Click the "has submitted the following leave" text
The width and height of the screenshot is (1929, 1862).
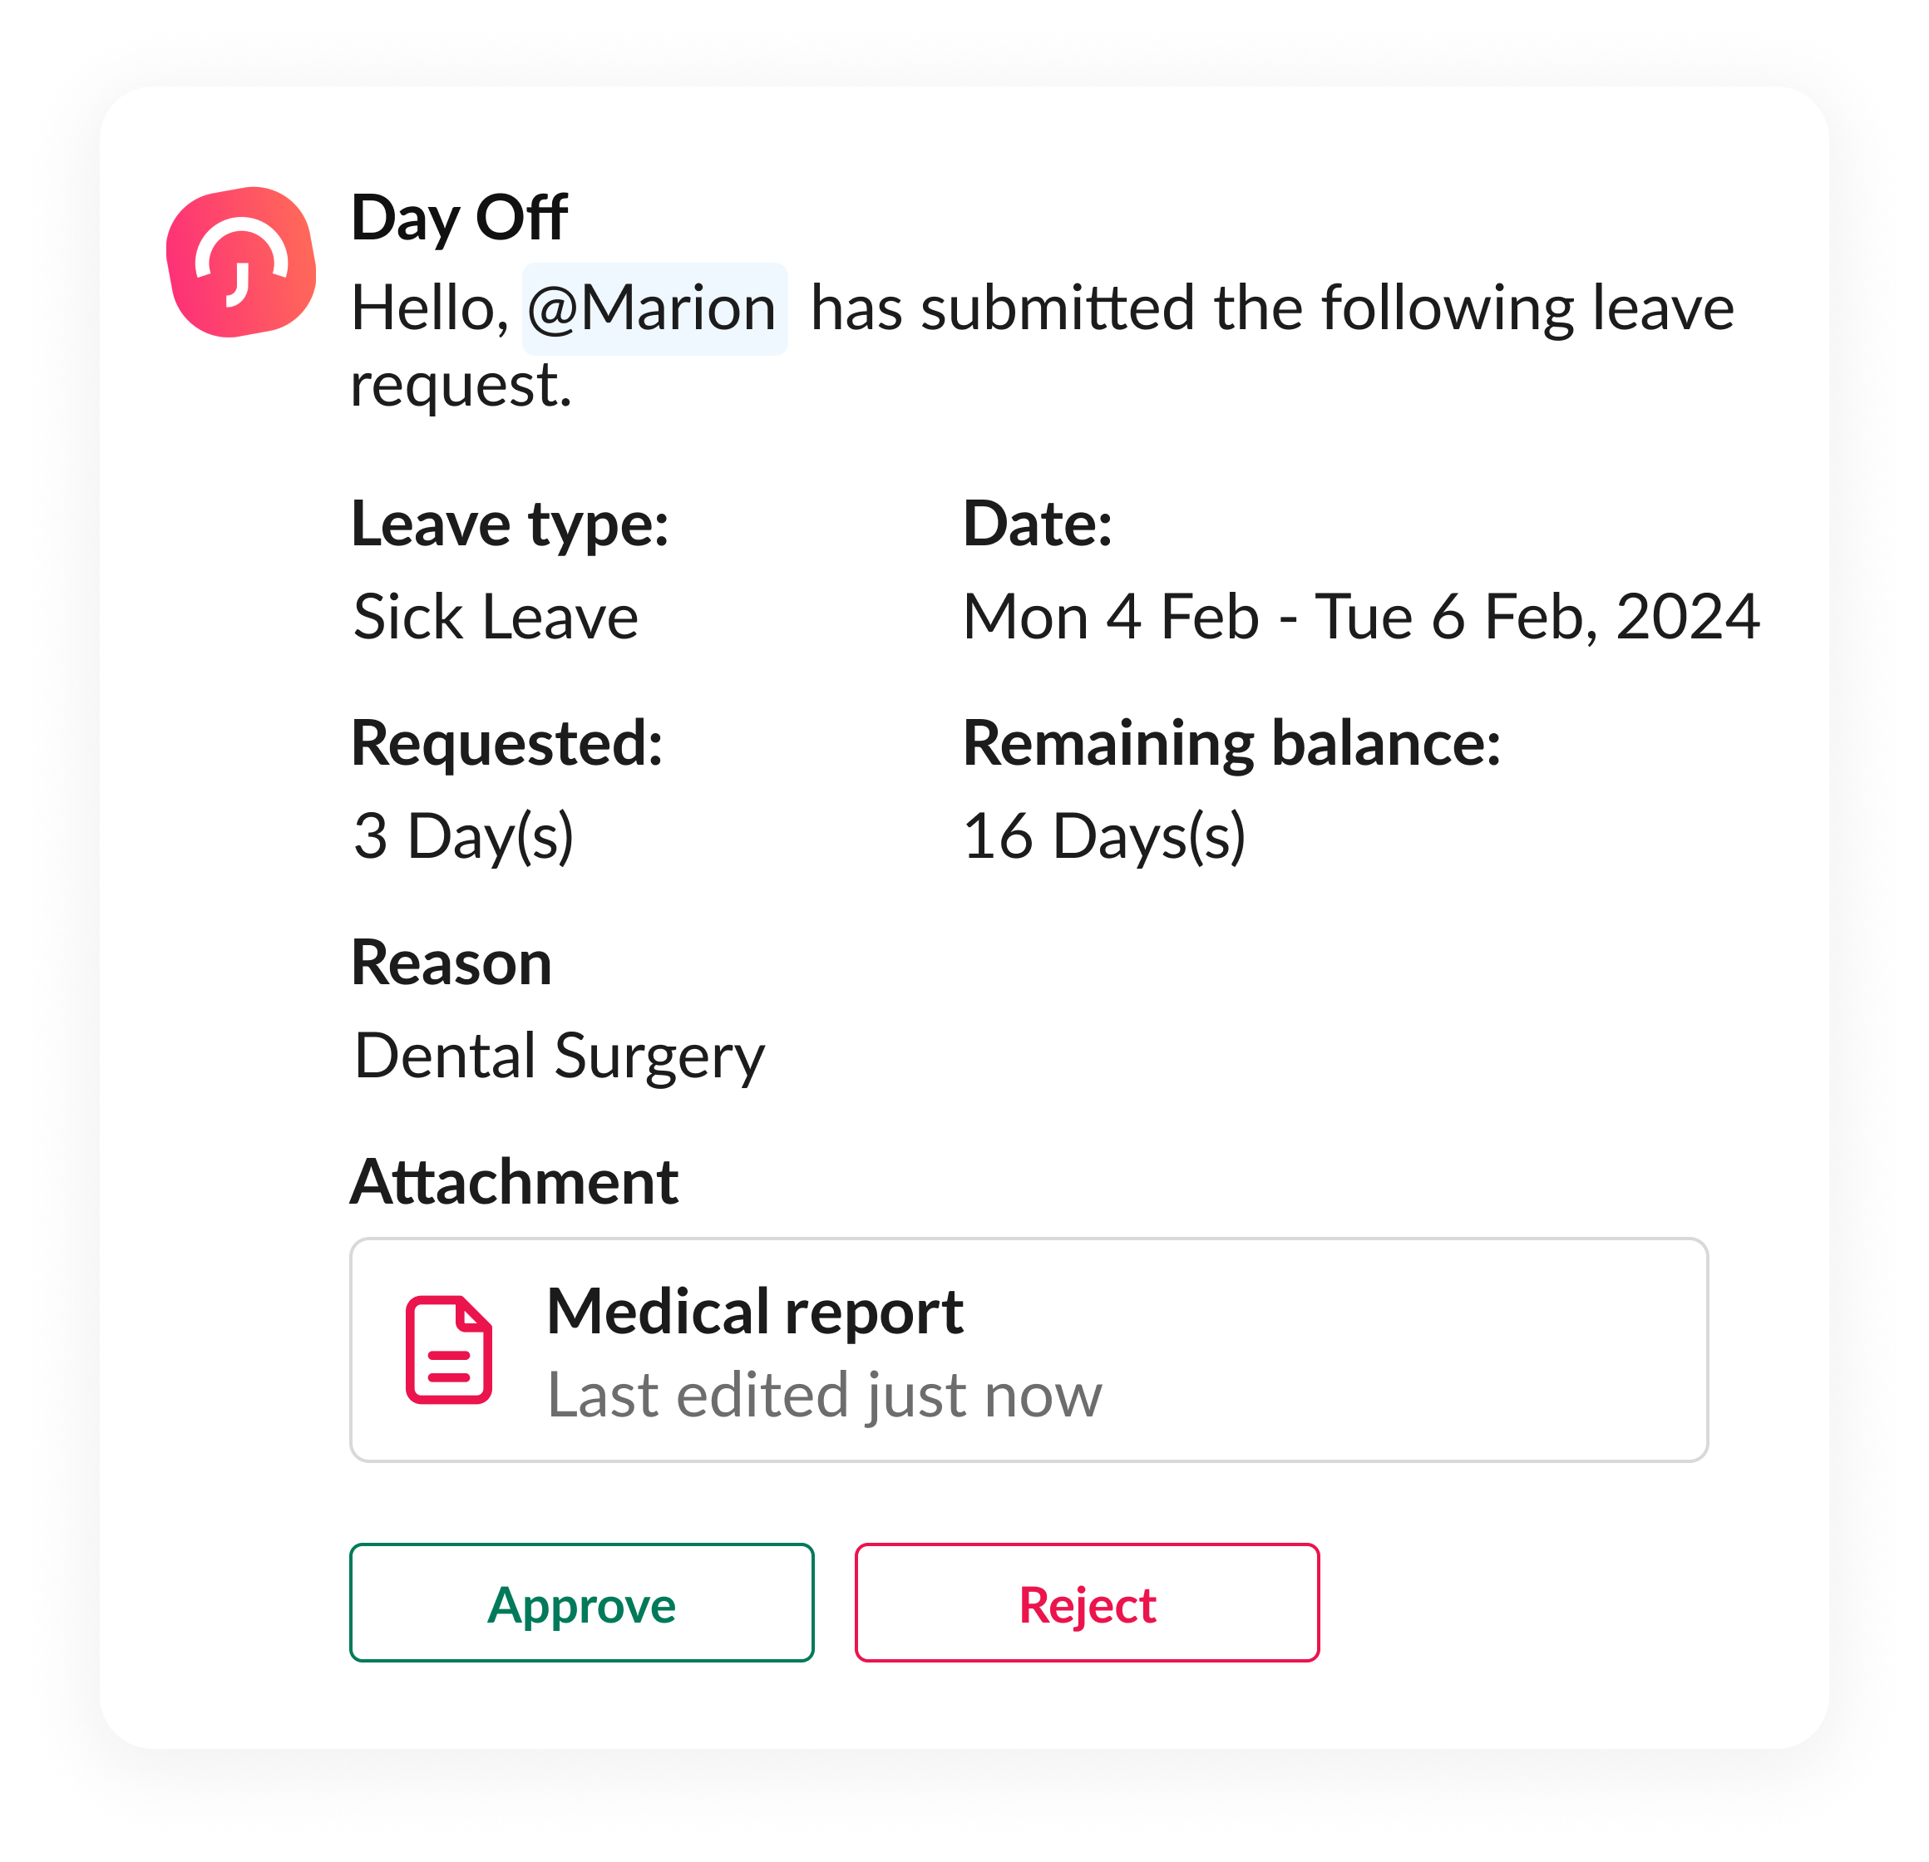[1271, 309]
